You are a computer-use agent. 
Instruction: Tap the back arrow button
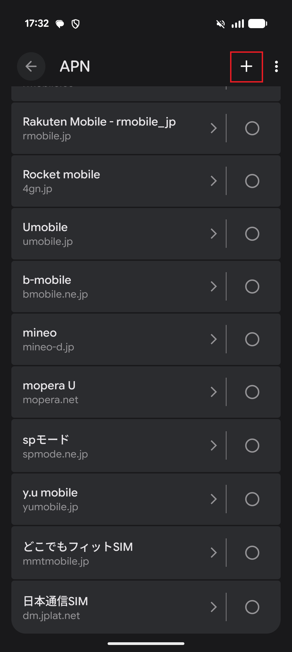click(x=31, y=66)
